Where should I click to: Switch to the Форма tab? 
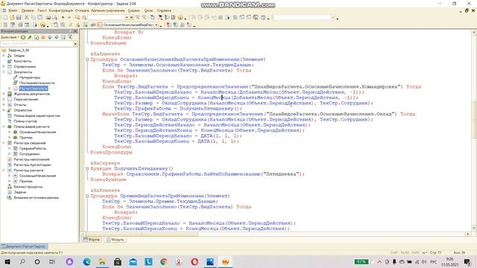(92, 240)
